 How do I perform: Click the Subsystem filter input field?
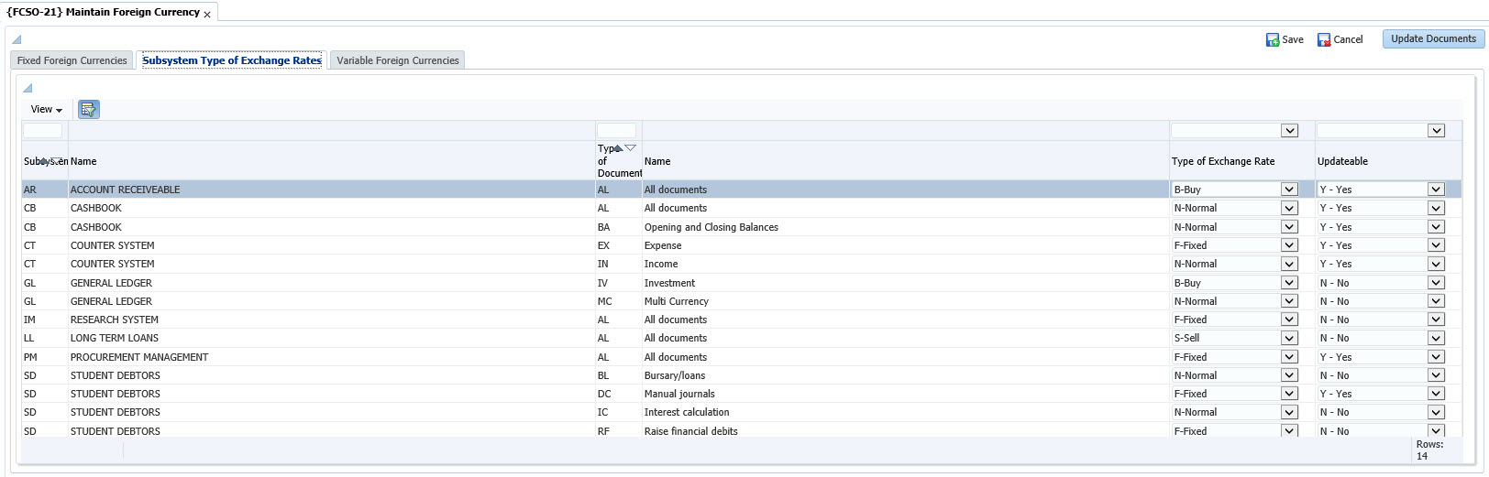[x=43, y=131]
